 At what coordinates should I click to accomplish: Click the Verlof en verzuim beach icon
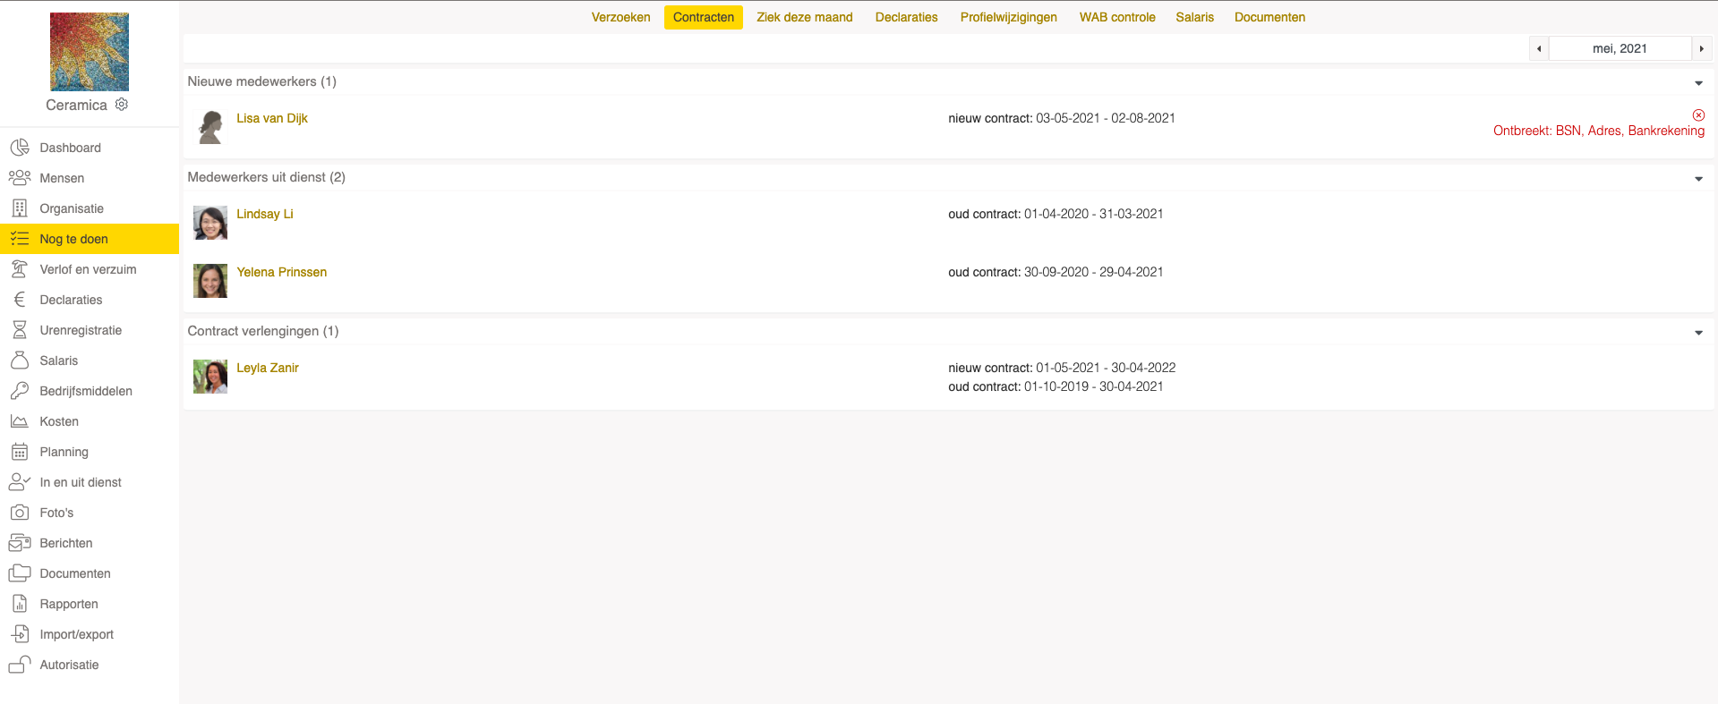point(20,269)
